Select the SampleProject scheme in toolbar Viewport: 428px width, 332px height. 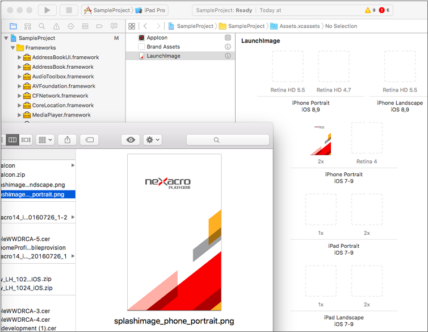coord(107,10)
